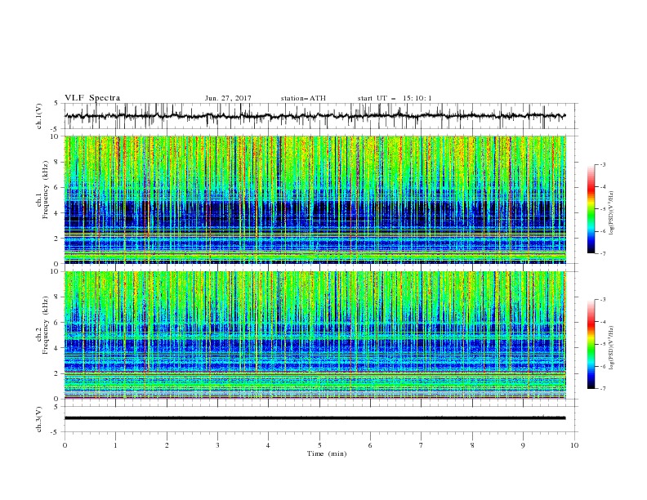Click the 6 kHz tick on ch.2 frequency axis
Screen dimensions: 647x500
click(x=58, y=322)
